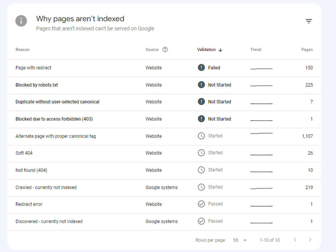Open the filter options icon
The width and height of the screenshot is (336, 252).
(x=309, y=21)
